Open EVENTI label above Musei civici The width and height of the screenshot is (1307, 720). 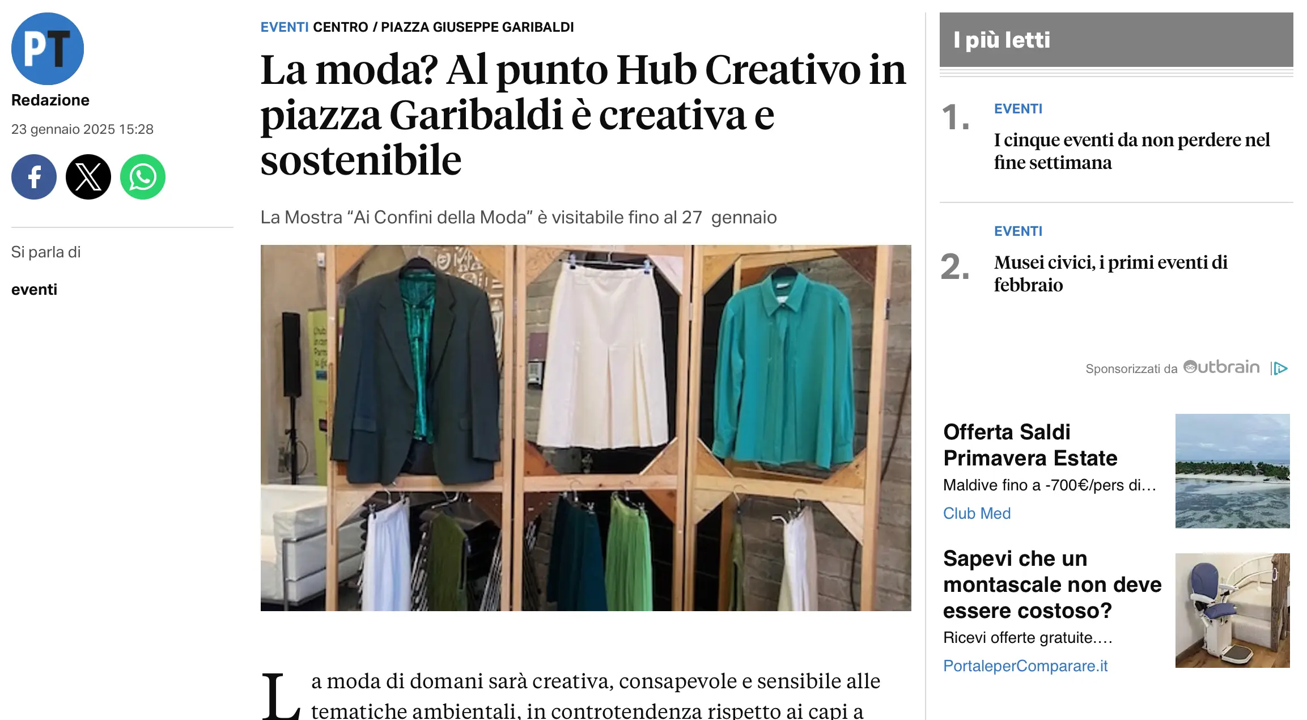click(x=1019, y=231)
